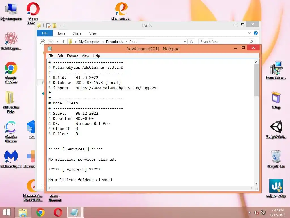Click 'Mode: Clean' line
This screenshot has width=290, height=218.
coord(63,103)
